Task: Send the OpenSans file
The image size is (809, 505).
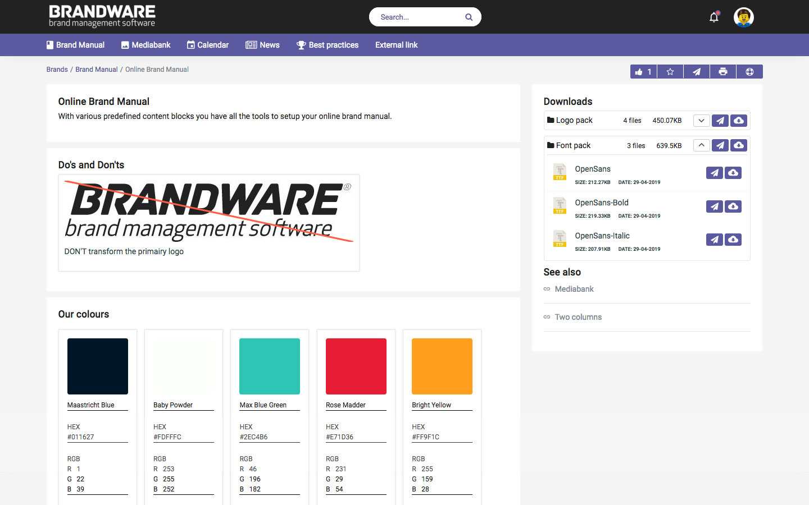Action: coord(714,173)
